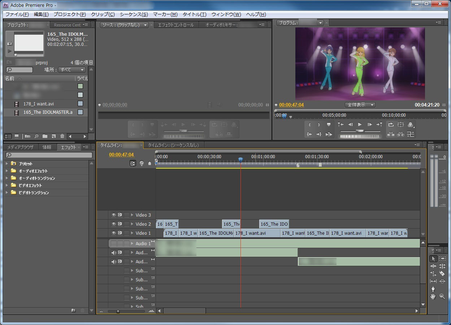Select the Ripple Edit tool
Viewport: 451px width, 325px height.
click(433, 266)
